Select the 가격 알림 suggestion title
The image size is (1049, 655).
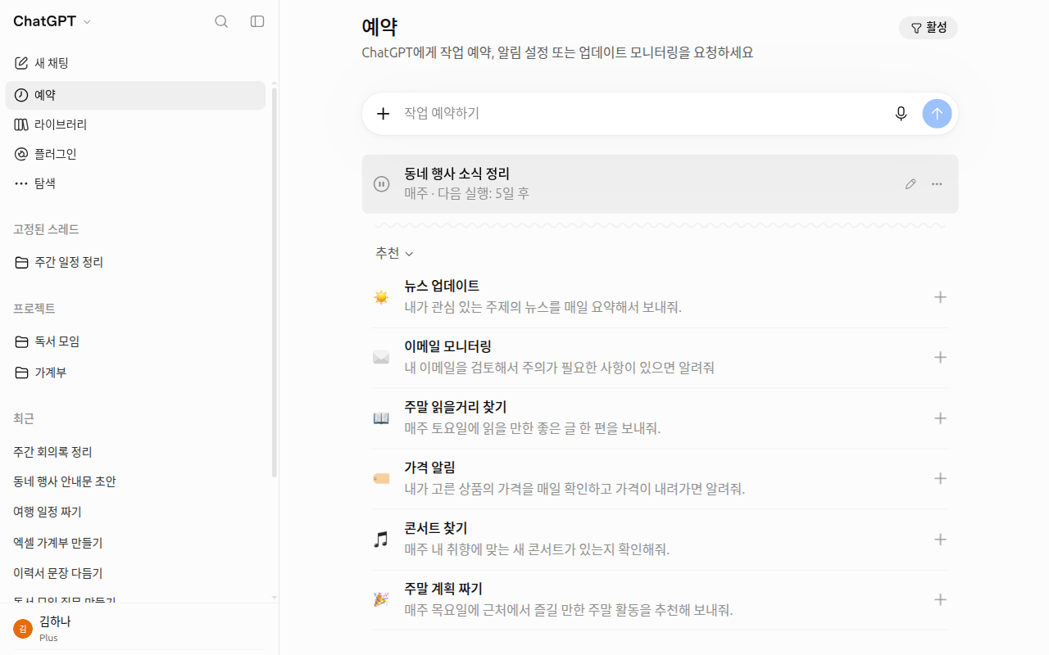pos(429,468)
